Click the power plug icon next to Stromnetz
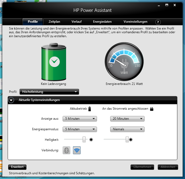Viewport: 185px width, 179px height. pyautogui.click(x=152, y=109)
